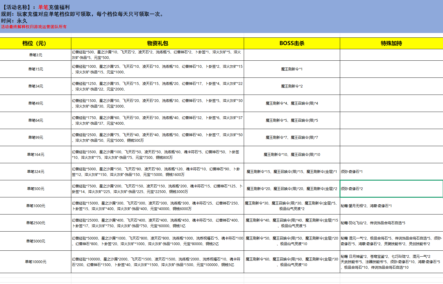Click the BOSS击杀 header cell
The width and height of the screenshot is (443, 284).
point(292,43)
